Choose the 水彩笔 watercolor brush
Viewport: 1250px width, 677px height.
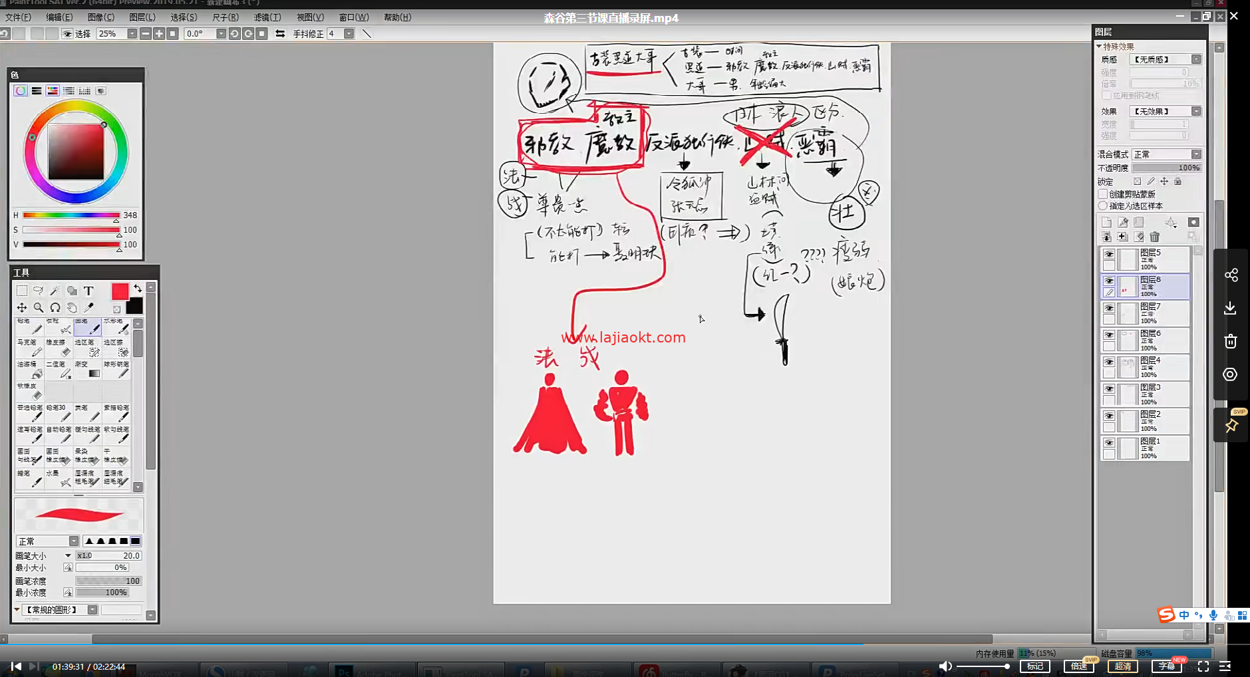116,326
